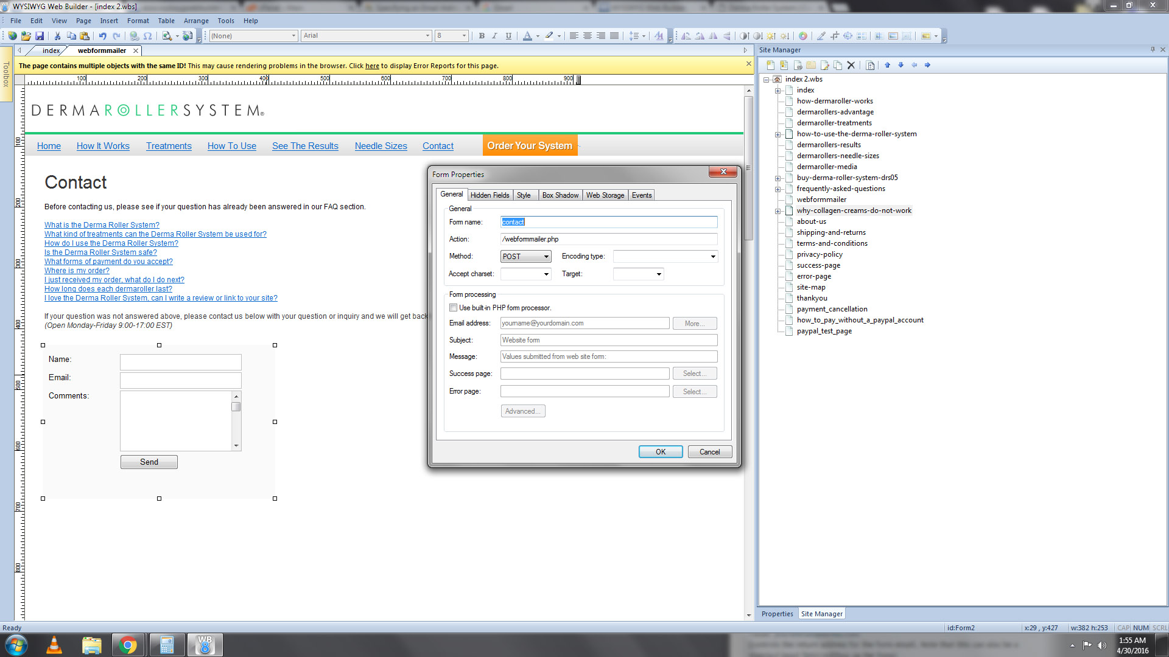The width and height of the screenshot is (1169, 657).
Task: Click Site Manager delete X icon
Action: coord(851,65)
